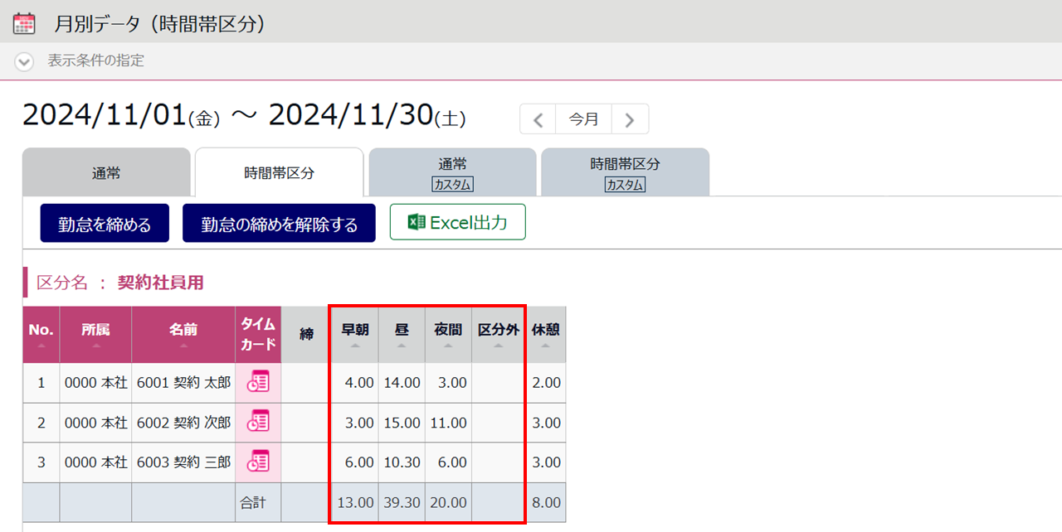This screenshot has width=1062, height=532.
Task: Click the 区分名 契約社員用 heading
Action: [120, 283]
